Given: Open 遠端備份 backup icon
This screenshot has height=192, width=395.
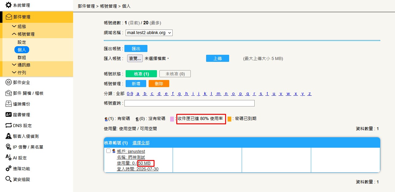Looking at the screenshot, I should [9, 104].
